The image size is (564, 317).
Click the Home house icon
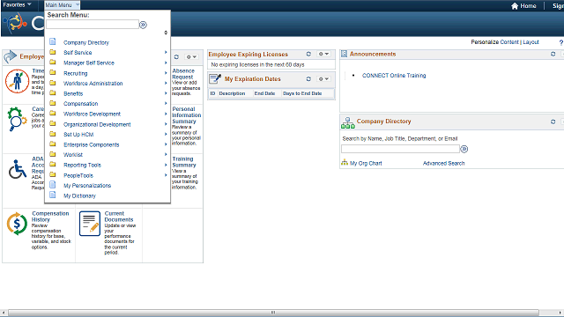[515, 6]
